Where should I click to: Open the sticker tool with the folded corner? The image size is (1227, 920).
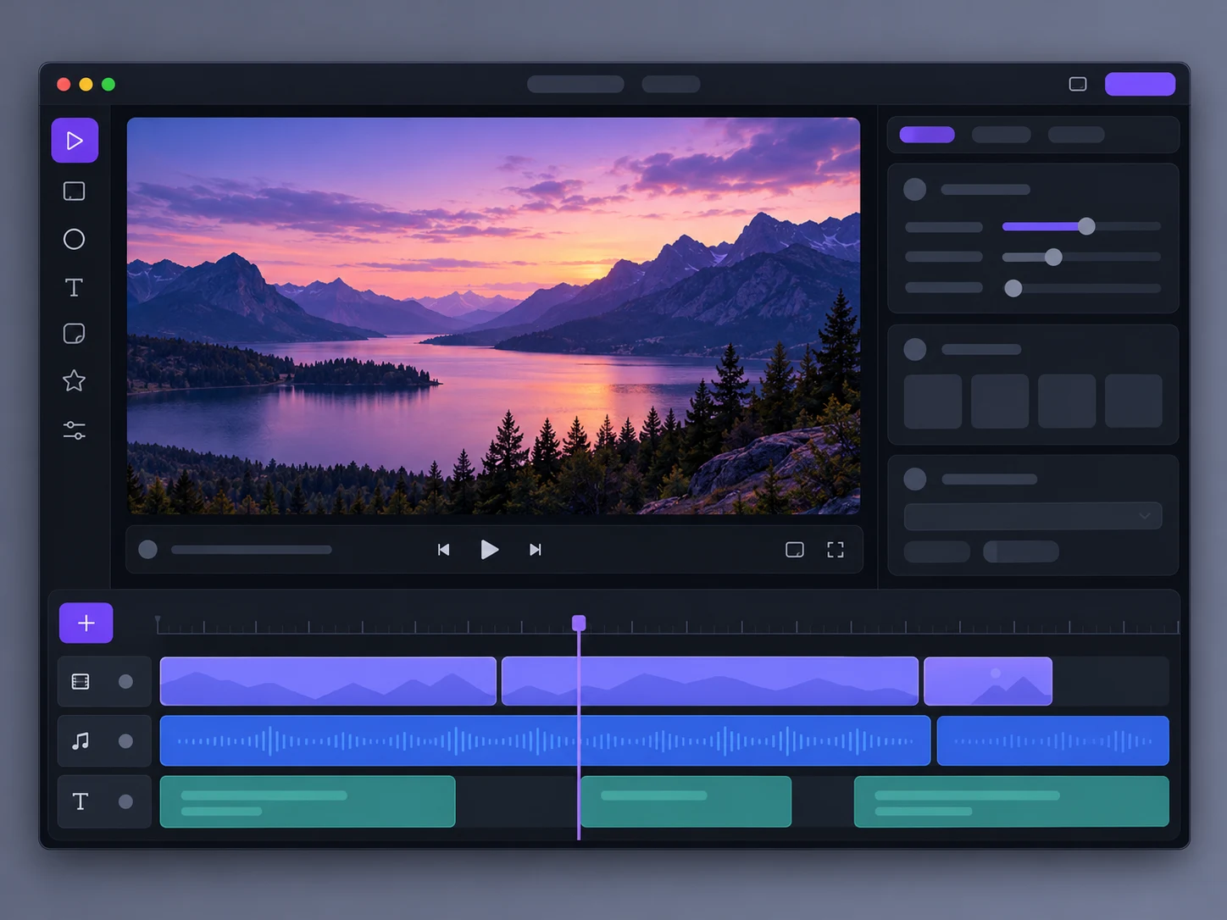tap(75, 334)
